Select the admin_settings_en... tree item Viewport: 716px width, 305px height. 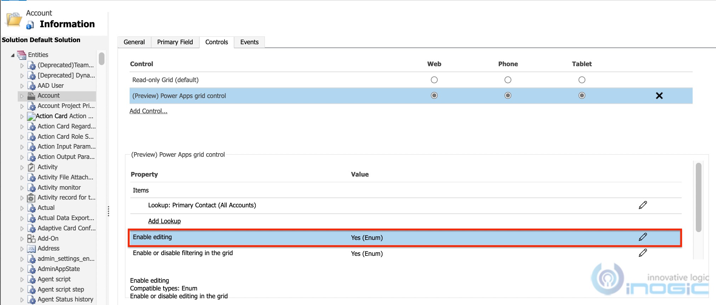pyautogui.click(x=66, y=259)
